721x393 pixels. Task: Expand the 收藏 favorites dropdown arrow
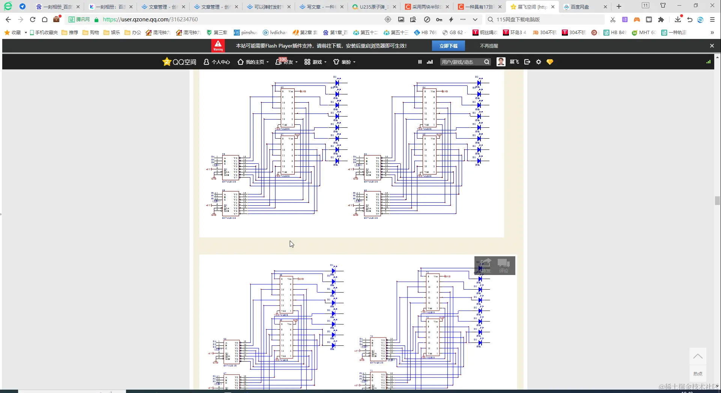coord(26,33)
